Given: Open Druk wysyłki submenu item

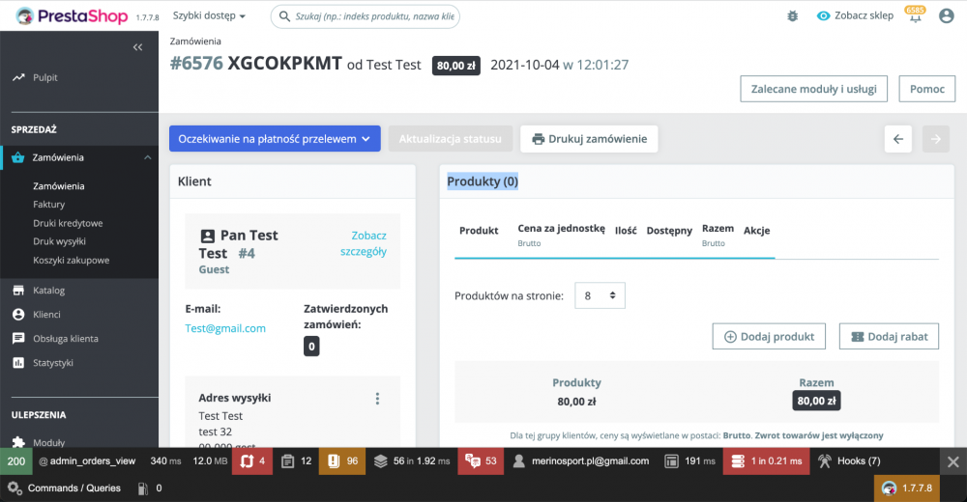Looking at the screenshot, I should 59,241.
